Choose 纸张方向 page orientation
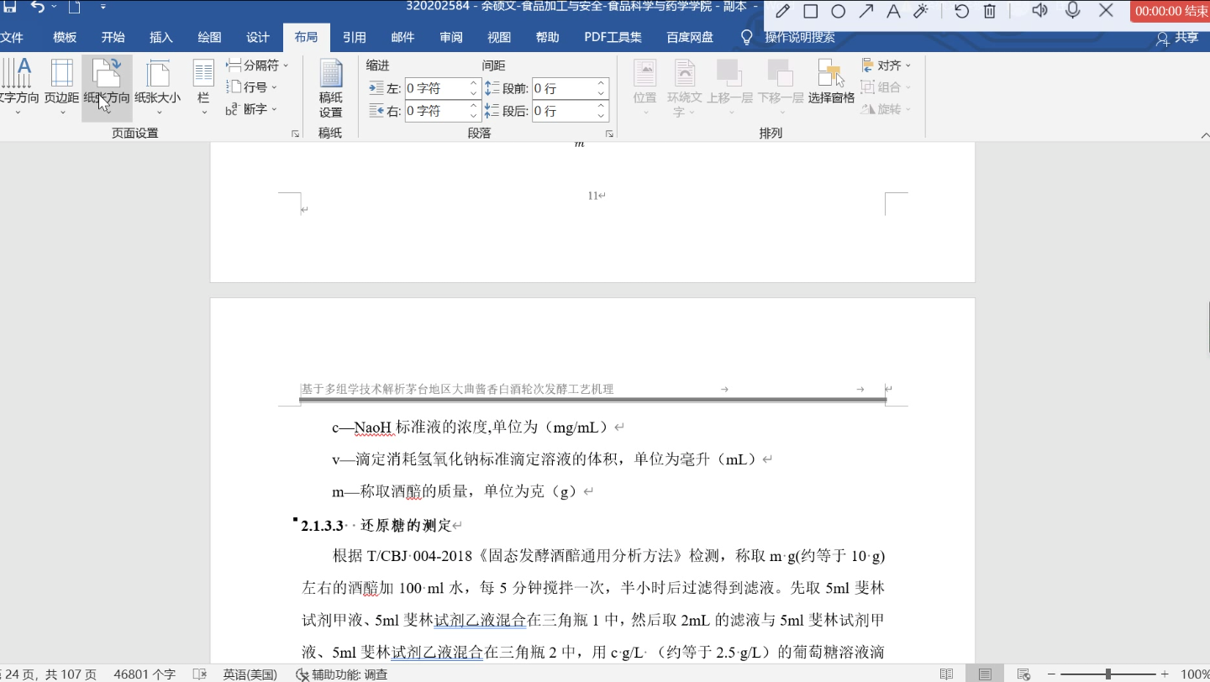The height and width of the screenshot is (682, 1210). point(107,87)
